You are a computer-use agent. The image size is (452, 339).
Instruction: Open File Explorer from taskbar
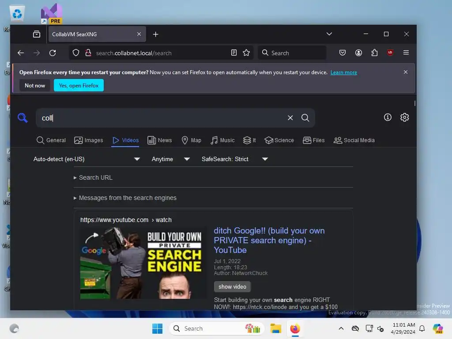276,328
